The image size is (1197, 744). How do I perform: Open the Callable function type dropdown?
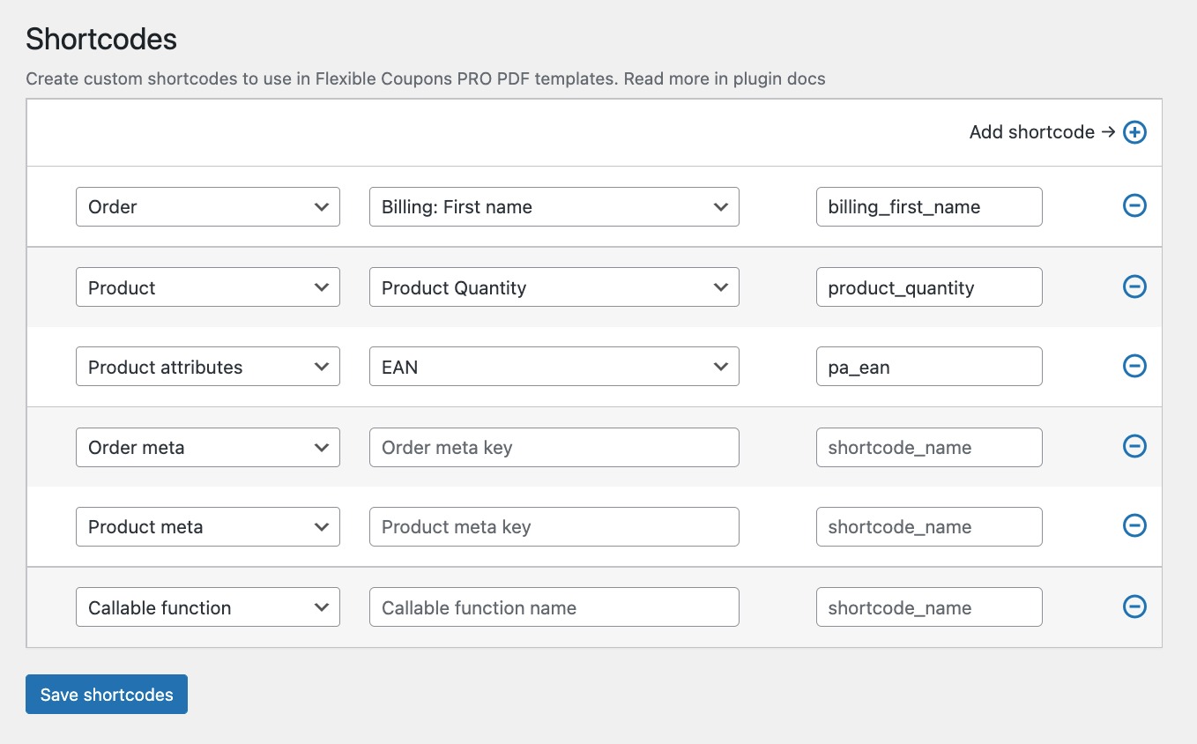pos(208,607)
